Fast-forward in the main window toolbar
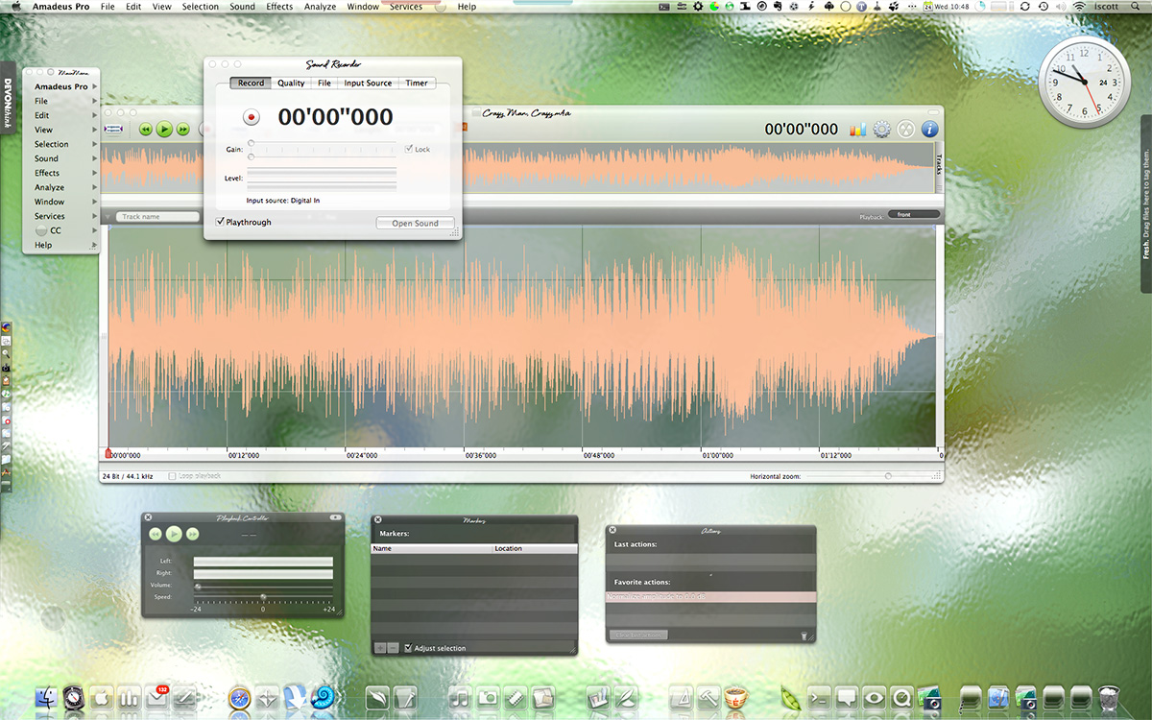 point(182,129)
